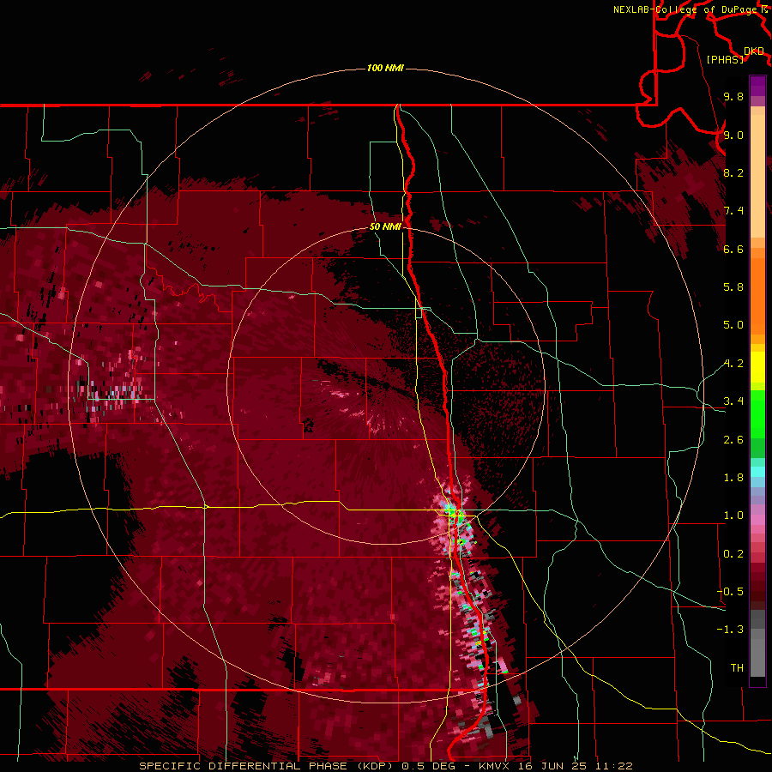Pick the cyan band of the color scale
Viewport: 772px width, 772px height.
click(757, 471)
